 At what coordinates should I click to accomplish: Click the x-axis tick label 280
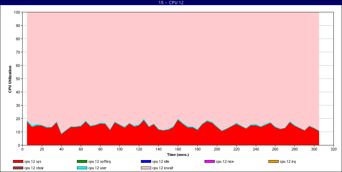click(x=295, y=149)
